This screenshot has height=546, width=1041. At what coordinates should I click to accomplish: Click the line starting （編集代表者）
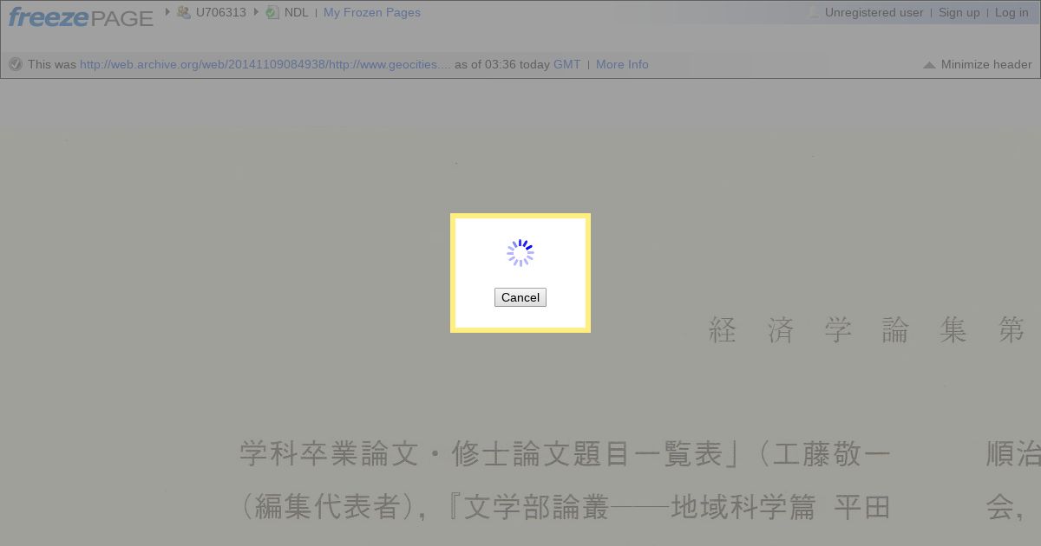pyautogui.click(x=566, y=507)
